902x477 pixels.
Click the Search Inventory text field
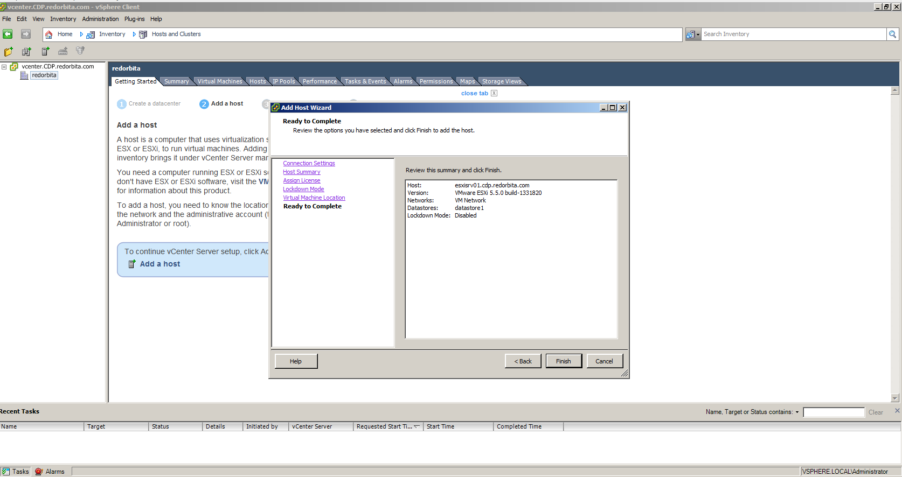793,34
